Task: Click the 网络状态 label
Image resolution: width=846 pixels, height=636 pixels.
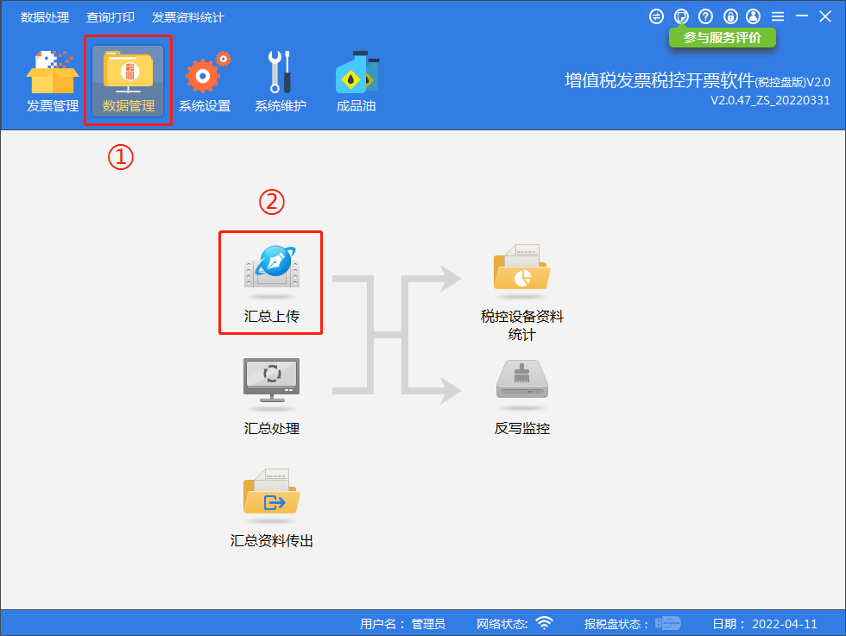Action: click(x=502, y=624)
